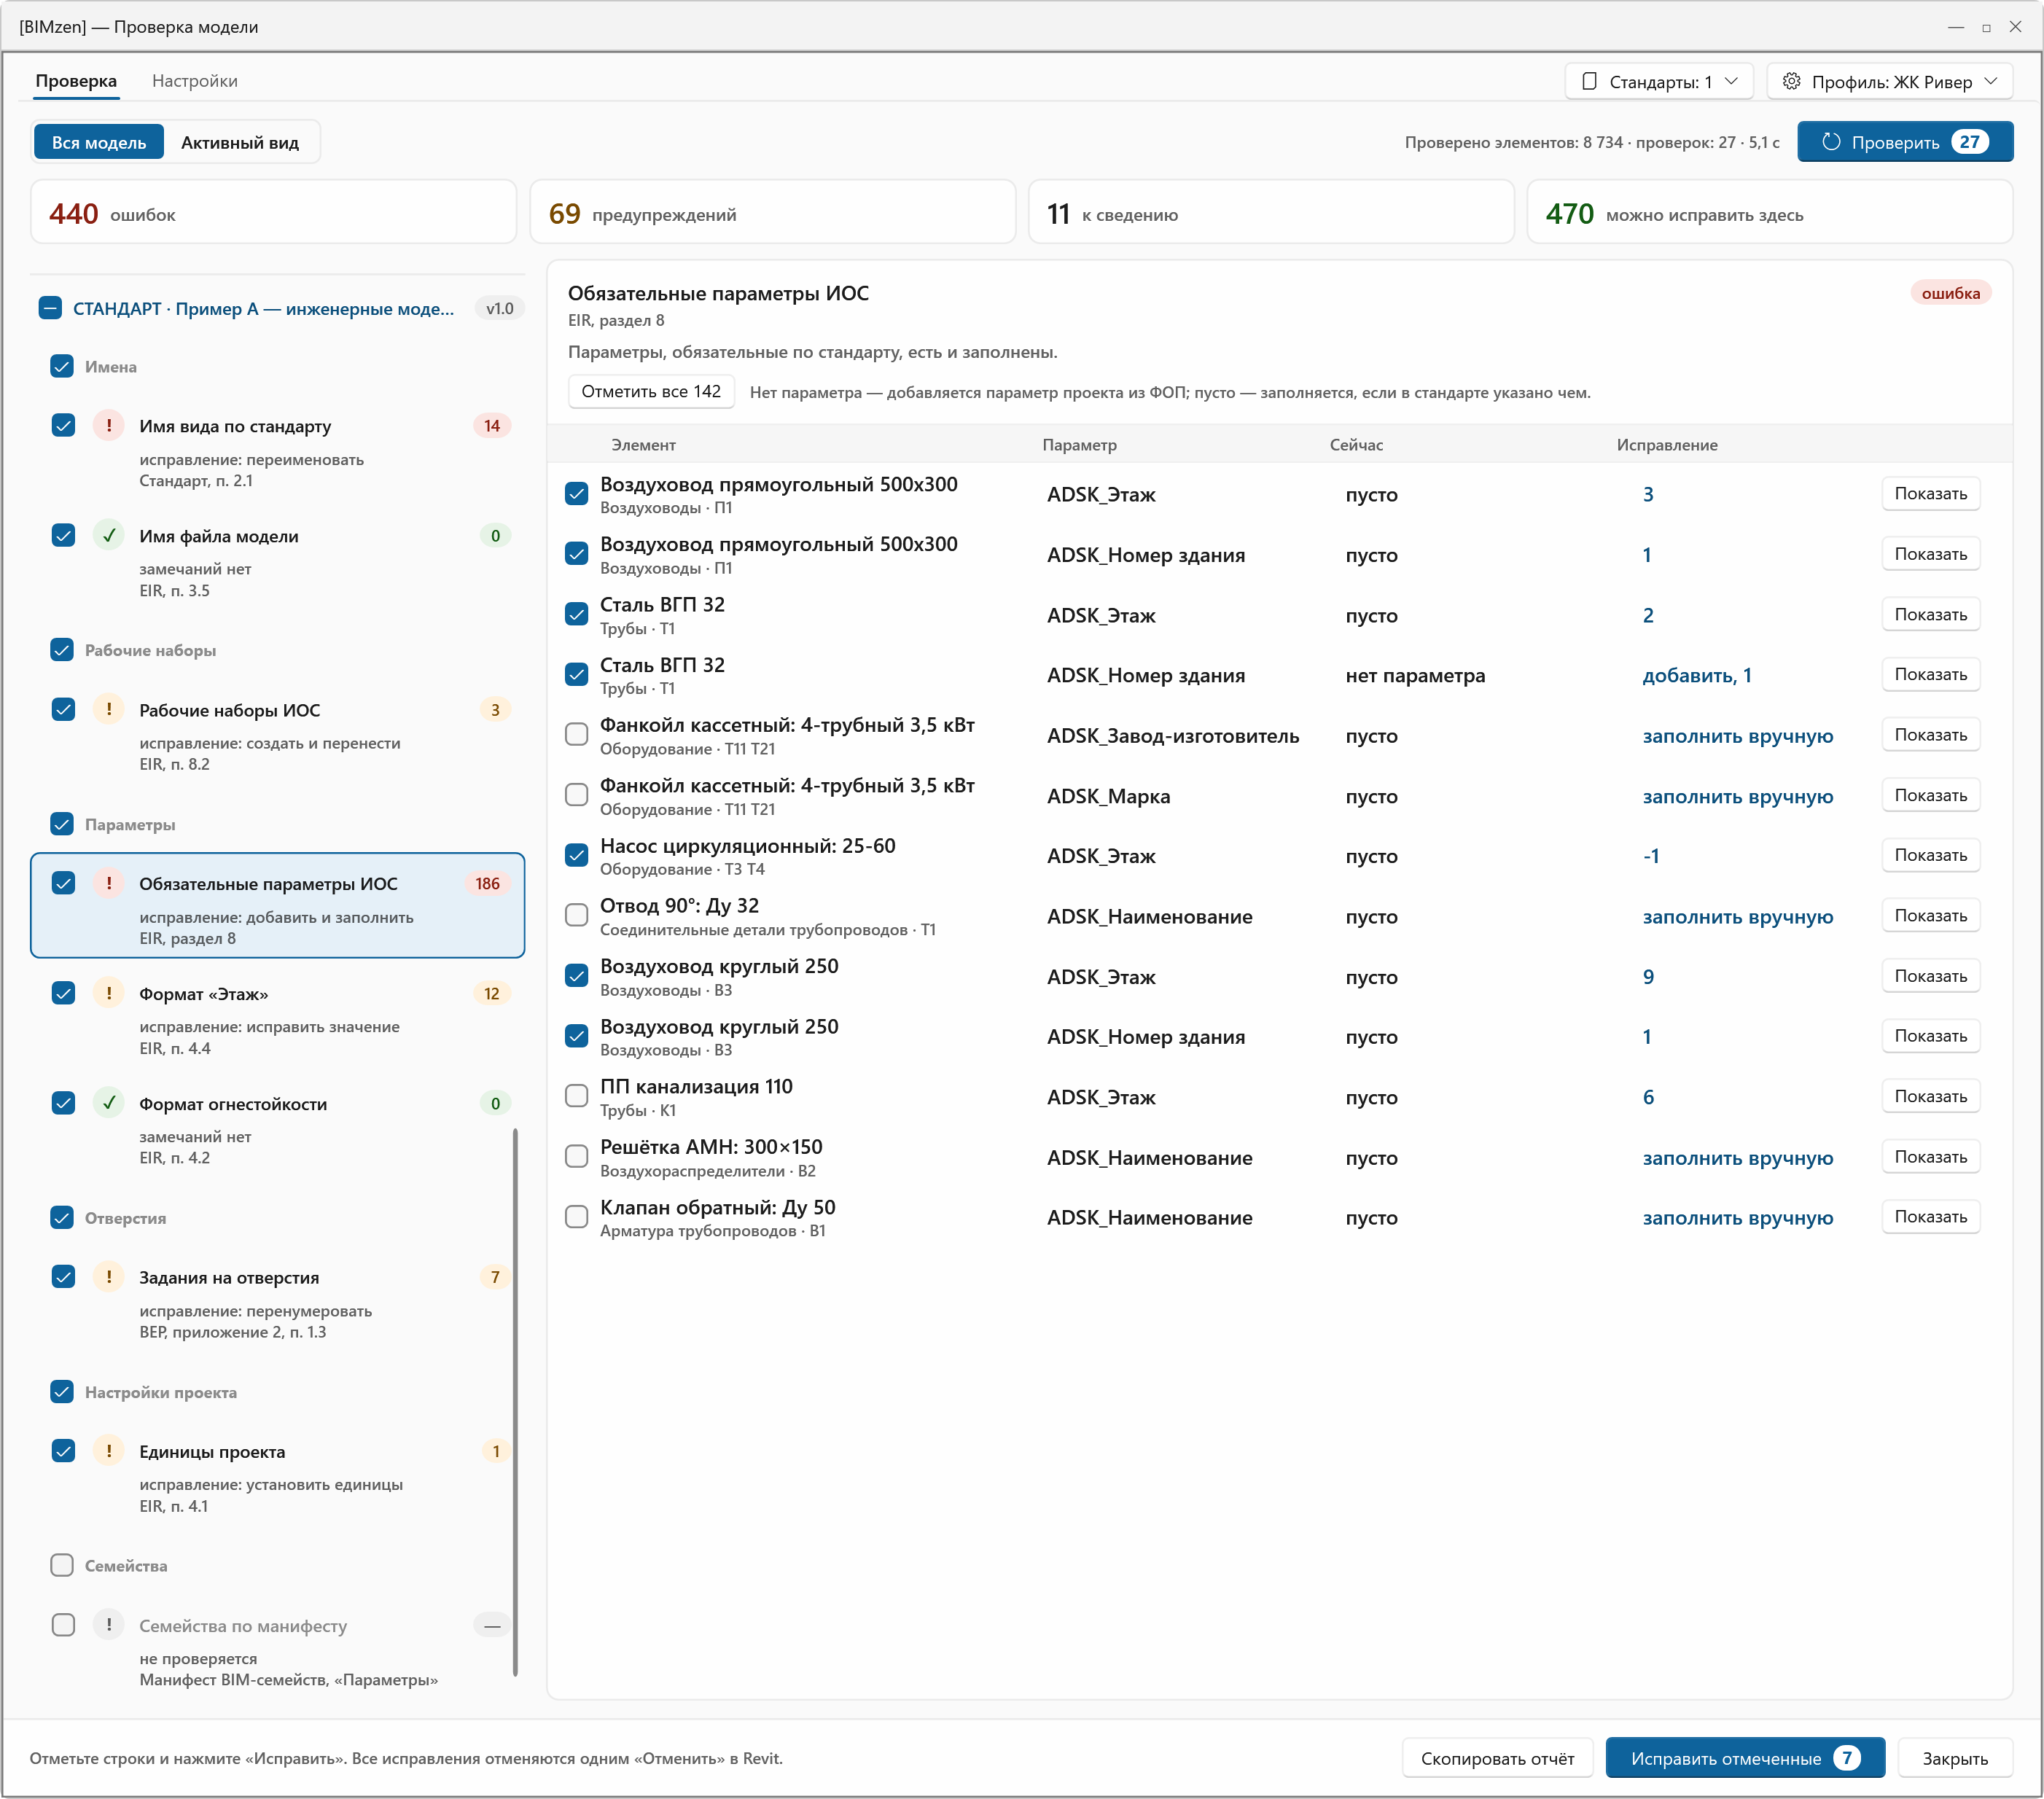
Task: Click the error icon of Обязательные параметры ИОС
Action: click(109, 883)
